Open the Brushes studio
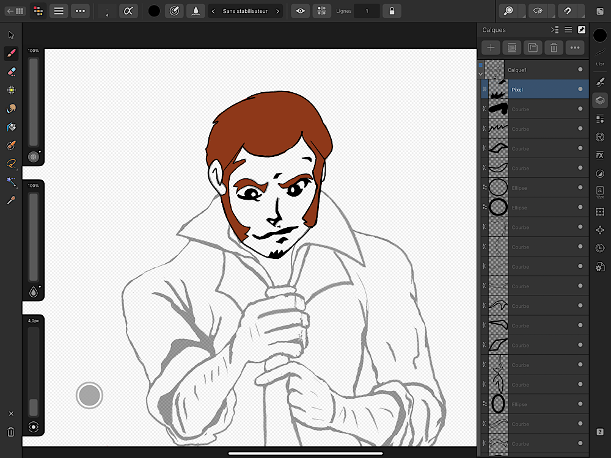Screen dimensions: 611x458 click(x=600, y=82)
